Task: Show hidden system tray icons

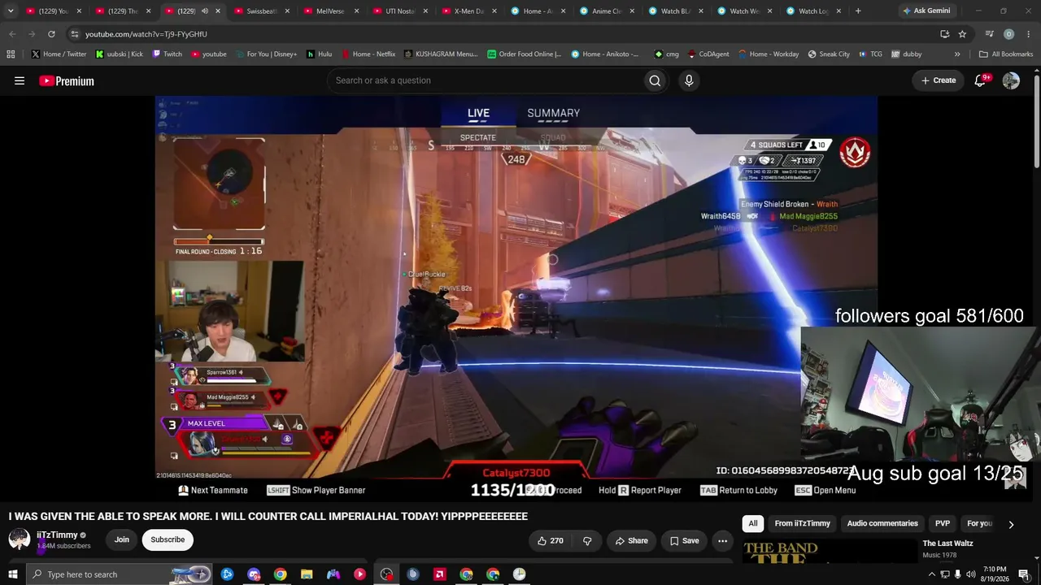Action: tap(931, 574)
